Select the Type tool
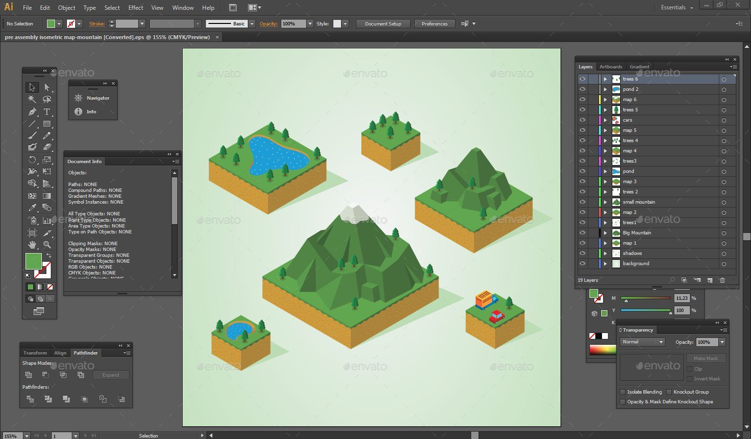Image resolution: width=751 pixels, height=439 pixels. [x=47, y=111]
